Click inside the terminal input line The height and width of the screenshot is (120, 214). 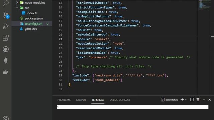tap(133, 107)
